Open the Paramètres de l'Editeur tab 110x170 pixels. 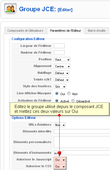click(x=66, y=31)
